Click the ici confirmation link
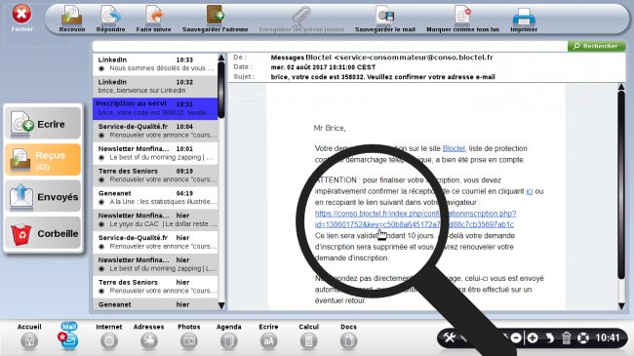 point(530,191)
